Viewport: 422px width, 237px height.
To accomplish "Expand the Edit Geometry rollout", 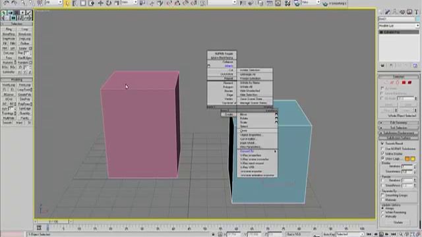I will pos(399,123).
